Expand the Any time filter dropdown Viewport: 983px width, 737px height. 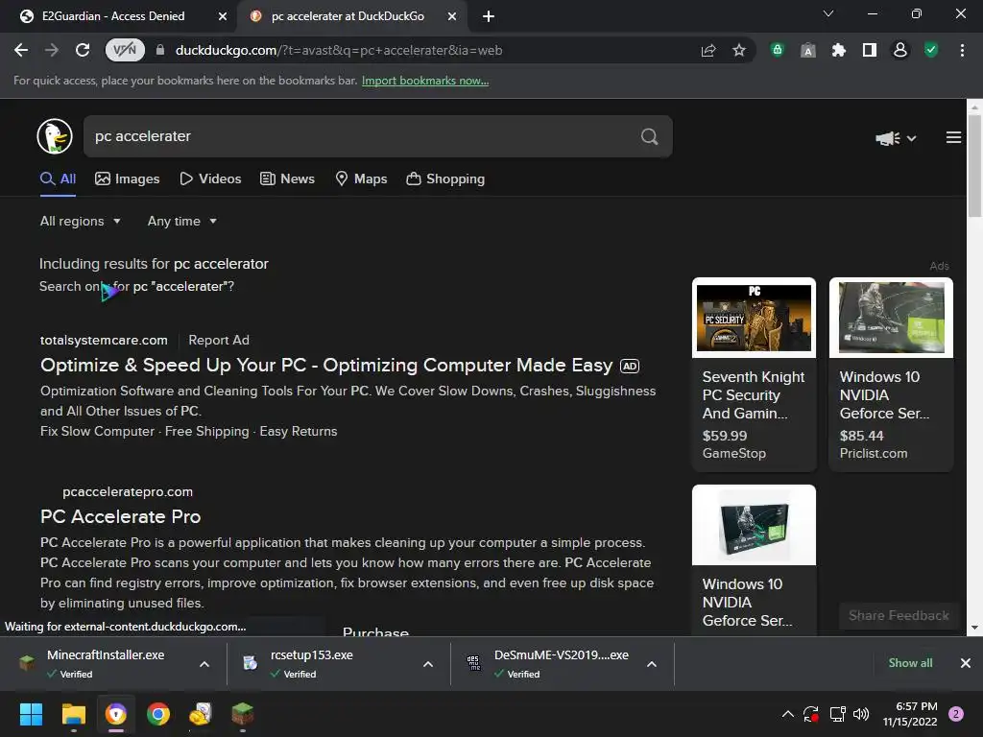182,222
